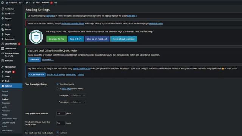Viewport: 242px width, 136px height.
Task: Click Syndication feeds items number field
Action: (61, 123)
